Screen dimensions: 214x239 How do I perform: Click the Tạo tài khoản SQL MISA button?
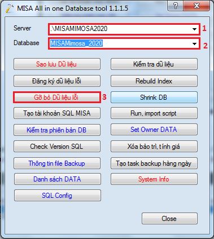tap(57, 113)
